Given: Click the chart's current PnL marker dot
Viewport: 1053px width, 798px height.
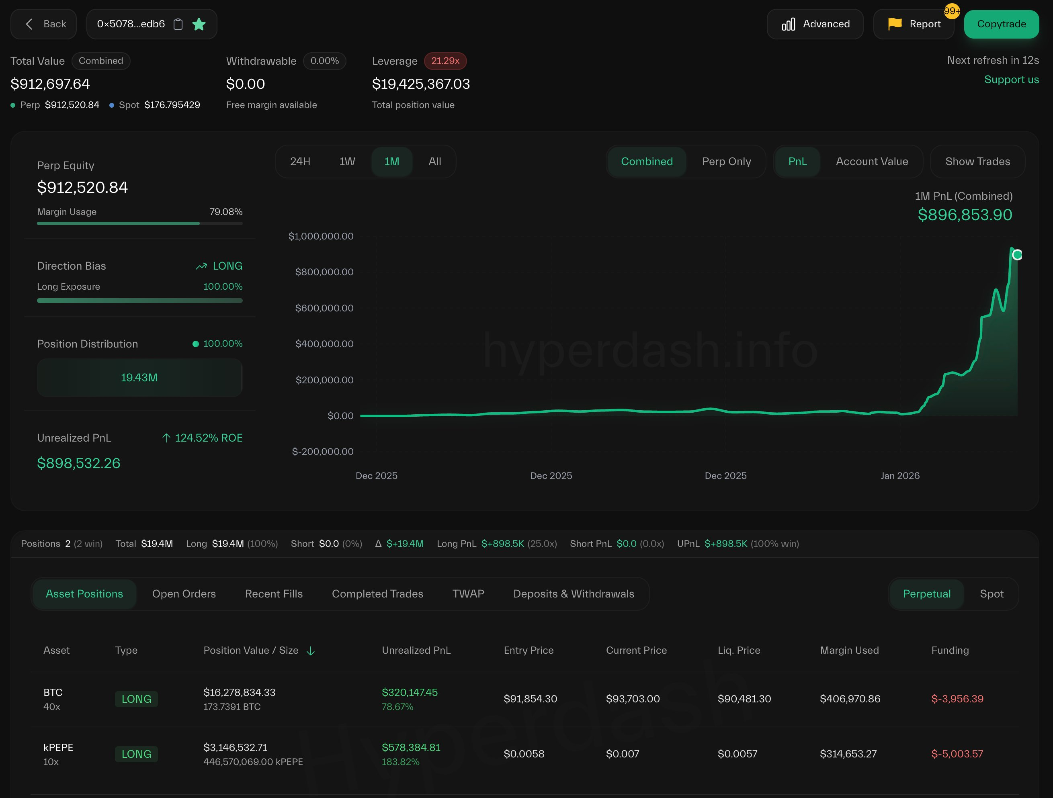Looking at the screenshot, I should (1017, 255).
